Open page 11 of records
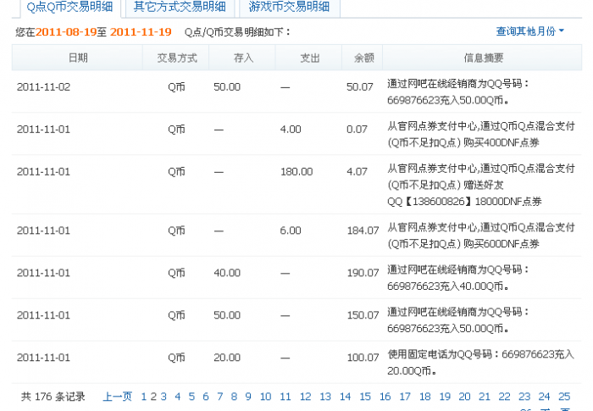The width and height of the screenshot is (593, 411). [x=285, y=397]
